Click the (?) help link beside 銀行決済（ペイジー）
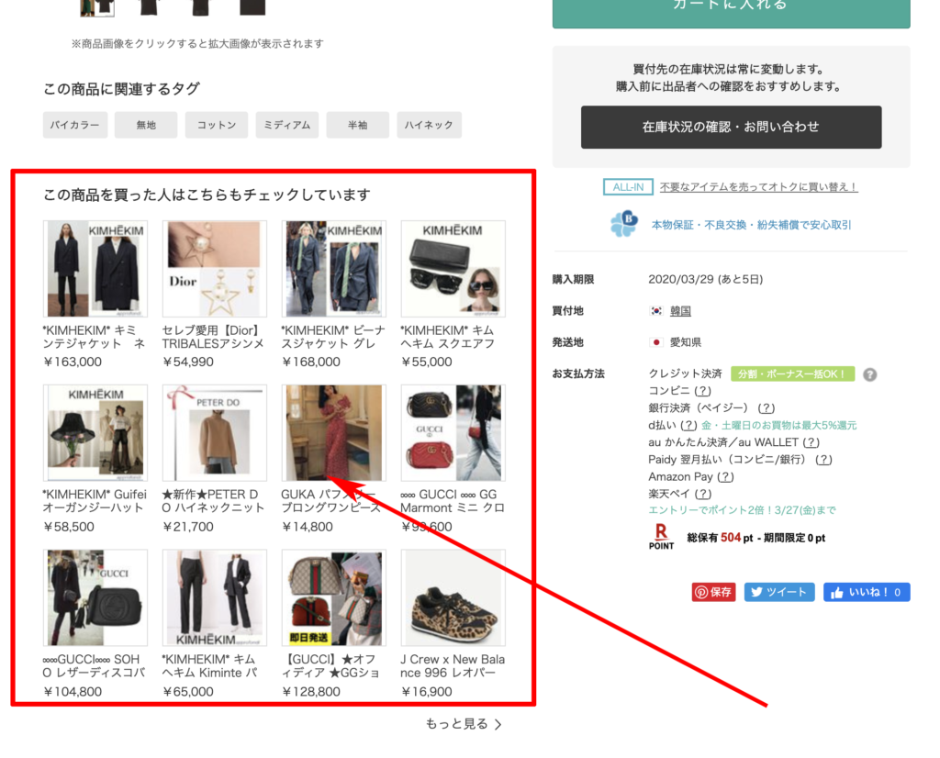This screenshot has width=940, height=758. 767,408
